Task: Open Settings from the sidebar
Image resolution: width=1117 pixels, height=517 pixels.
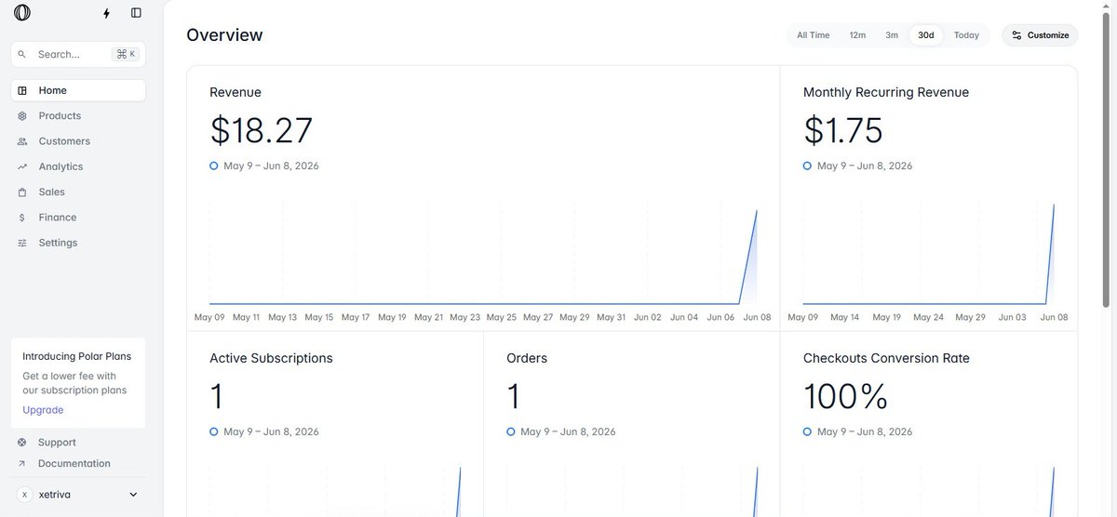Action: click(78, 243)
